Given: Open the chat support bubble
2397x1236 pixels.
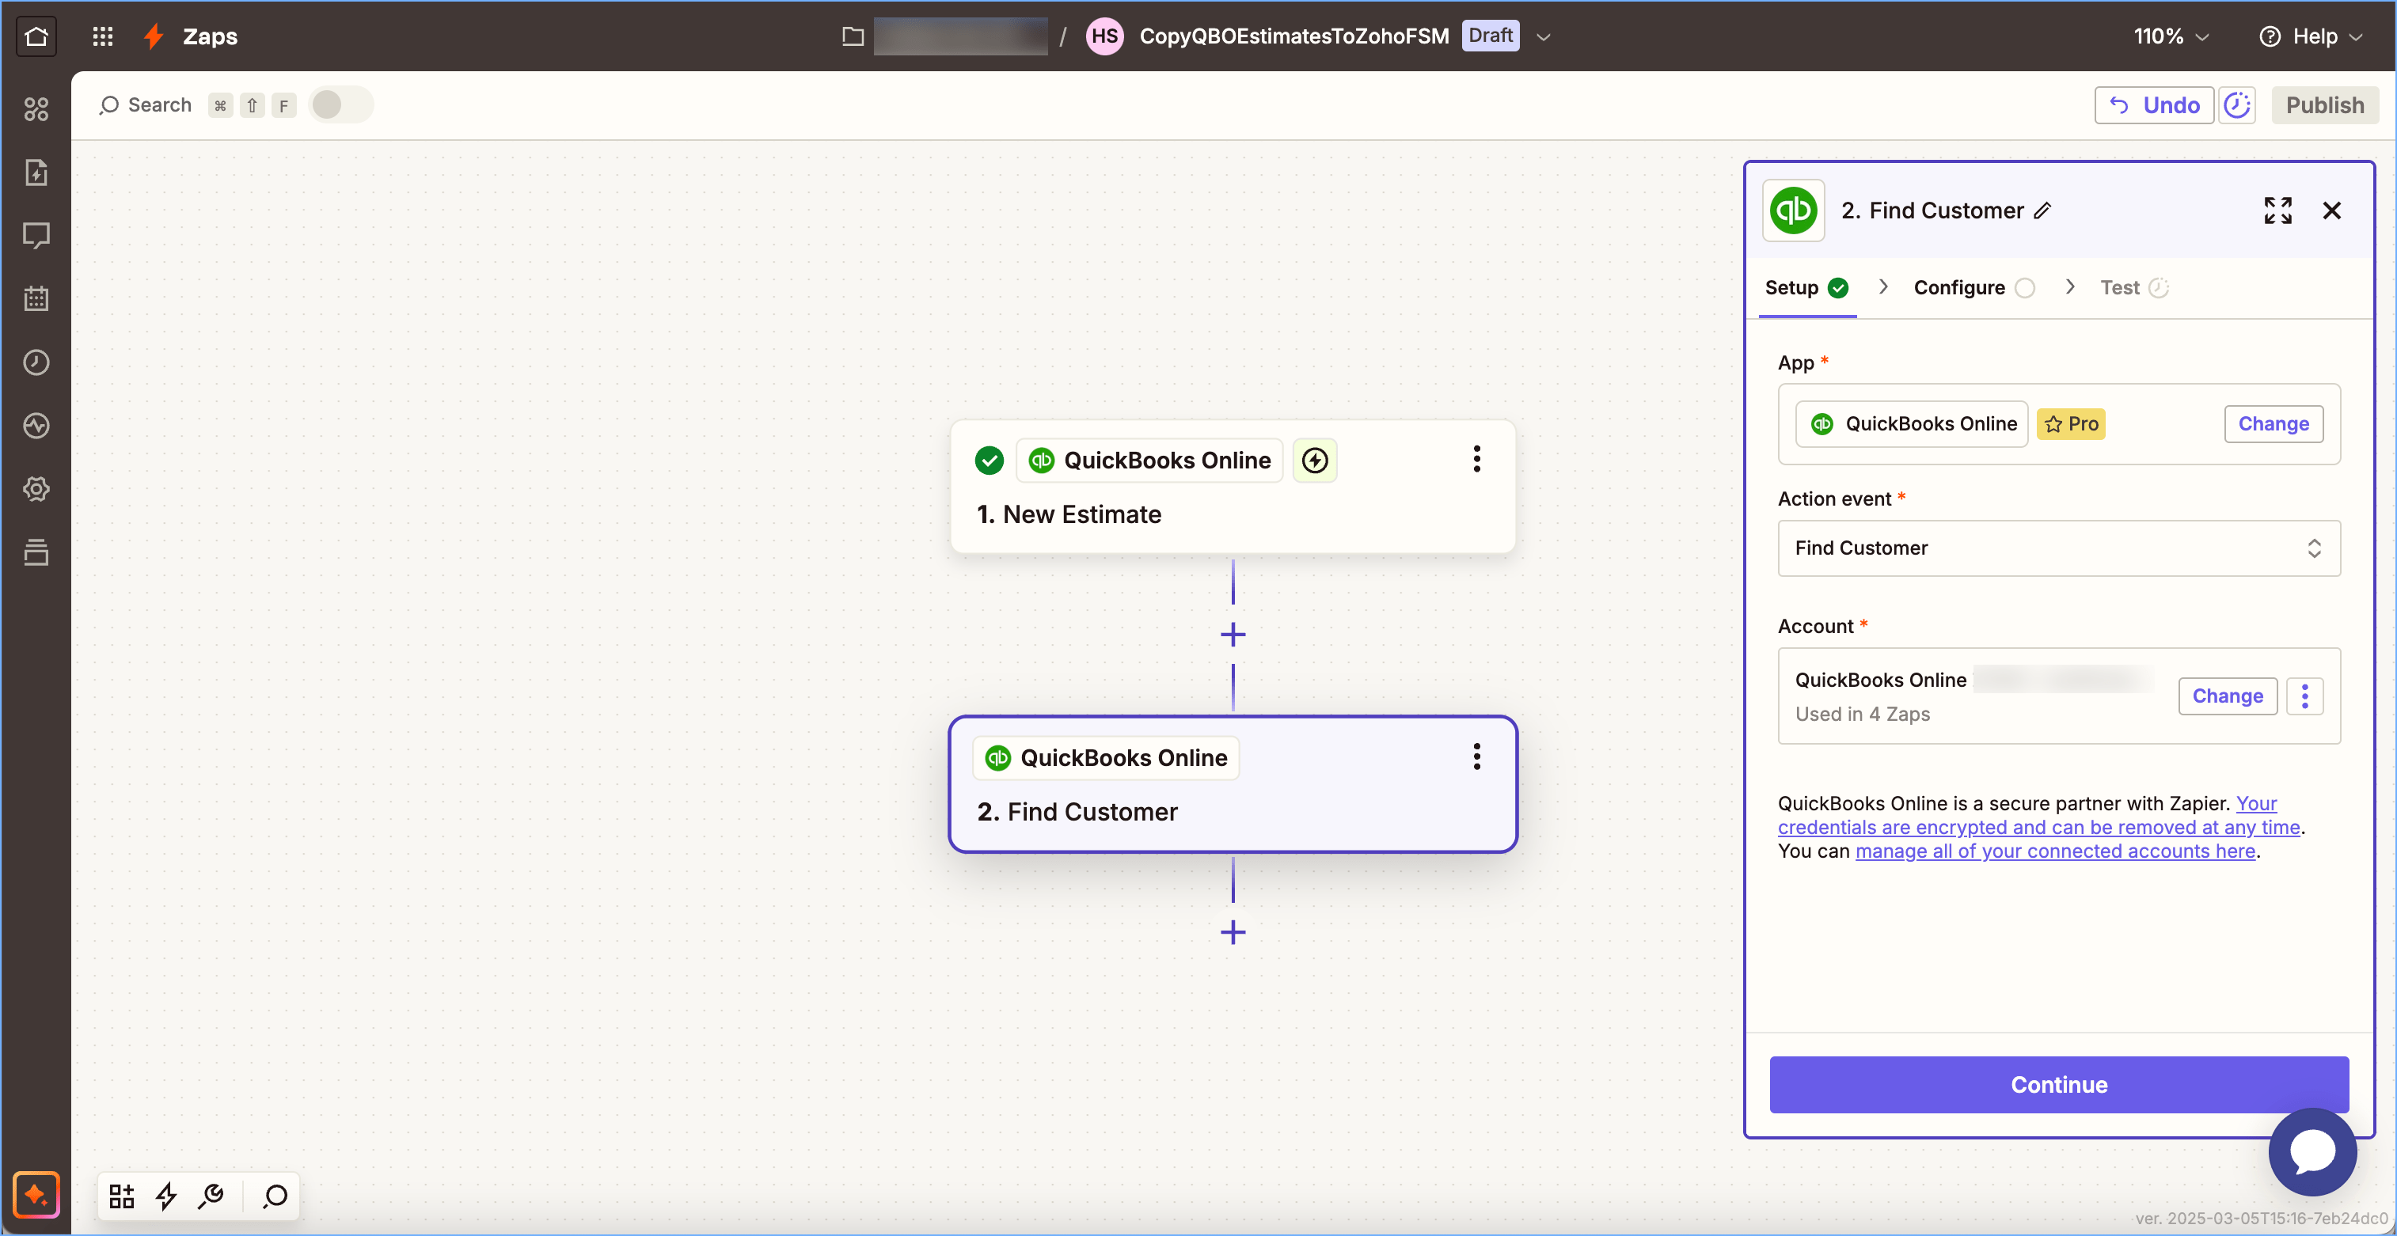Looking at the screenshot, I should 2312,1151.
